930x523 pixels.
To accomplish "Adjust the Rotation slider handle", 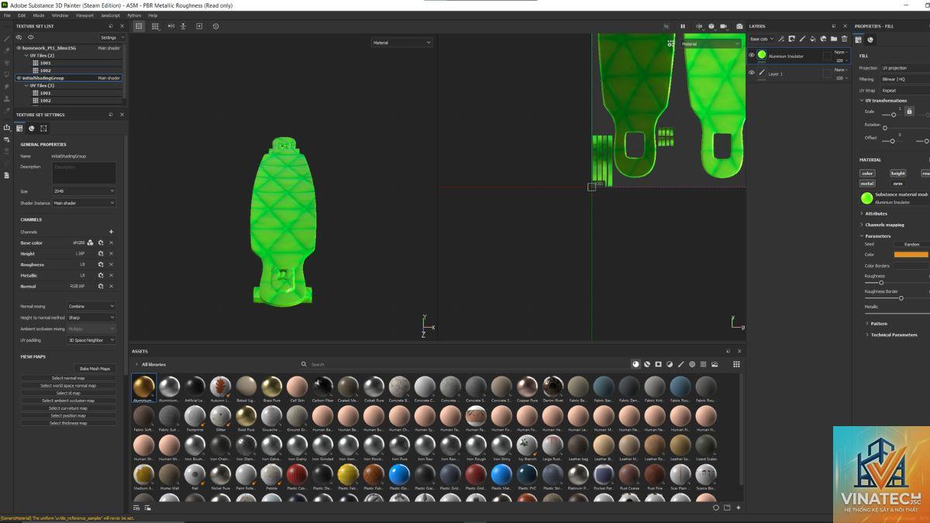I will click(885, 129).
